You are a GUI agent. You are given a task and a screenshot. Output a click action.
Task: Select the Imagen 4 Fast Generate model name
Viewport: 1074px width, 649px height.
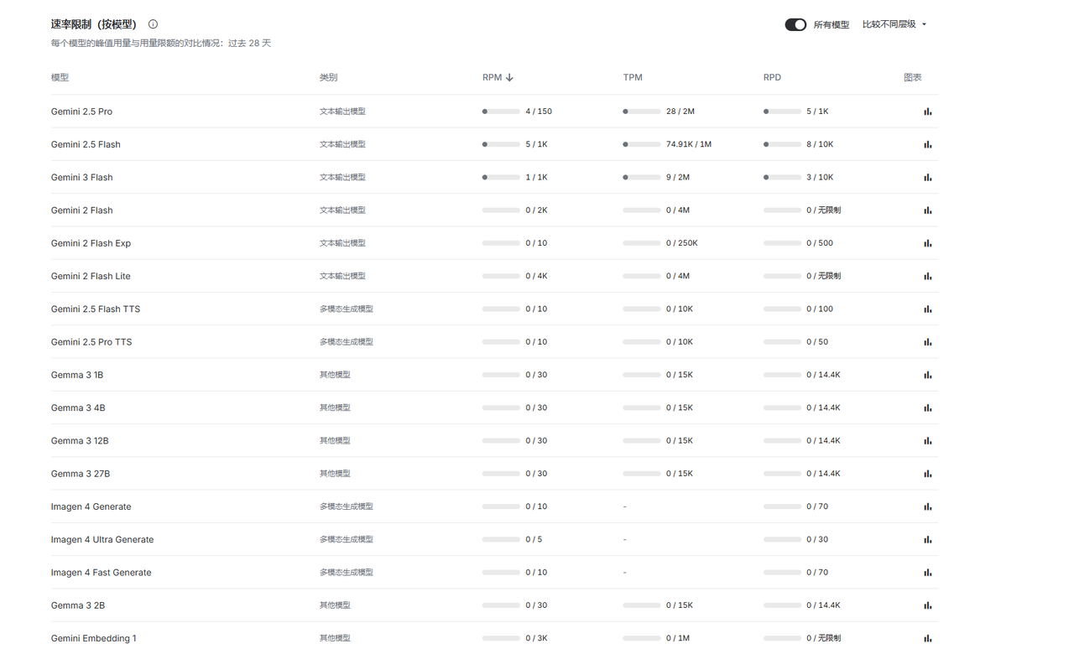point(101,573)
